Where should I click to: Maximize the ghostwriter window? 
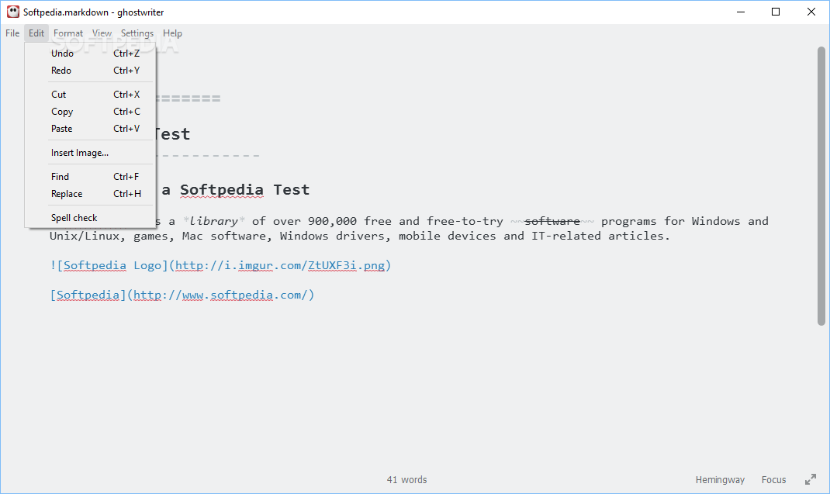776,12
